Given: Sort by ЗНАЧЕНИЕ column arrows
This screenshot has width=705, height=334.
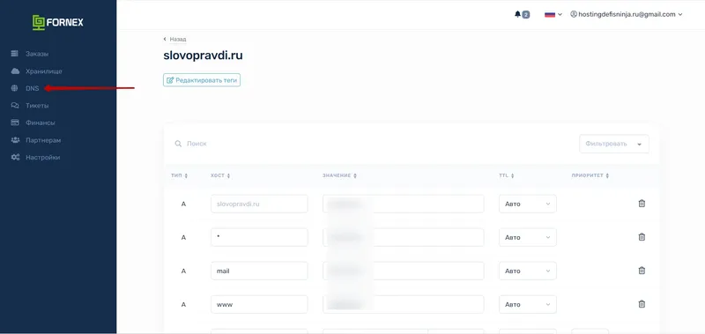Looking at the screenshot, I should point(355,175).
